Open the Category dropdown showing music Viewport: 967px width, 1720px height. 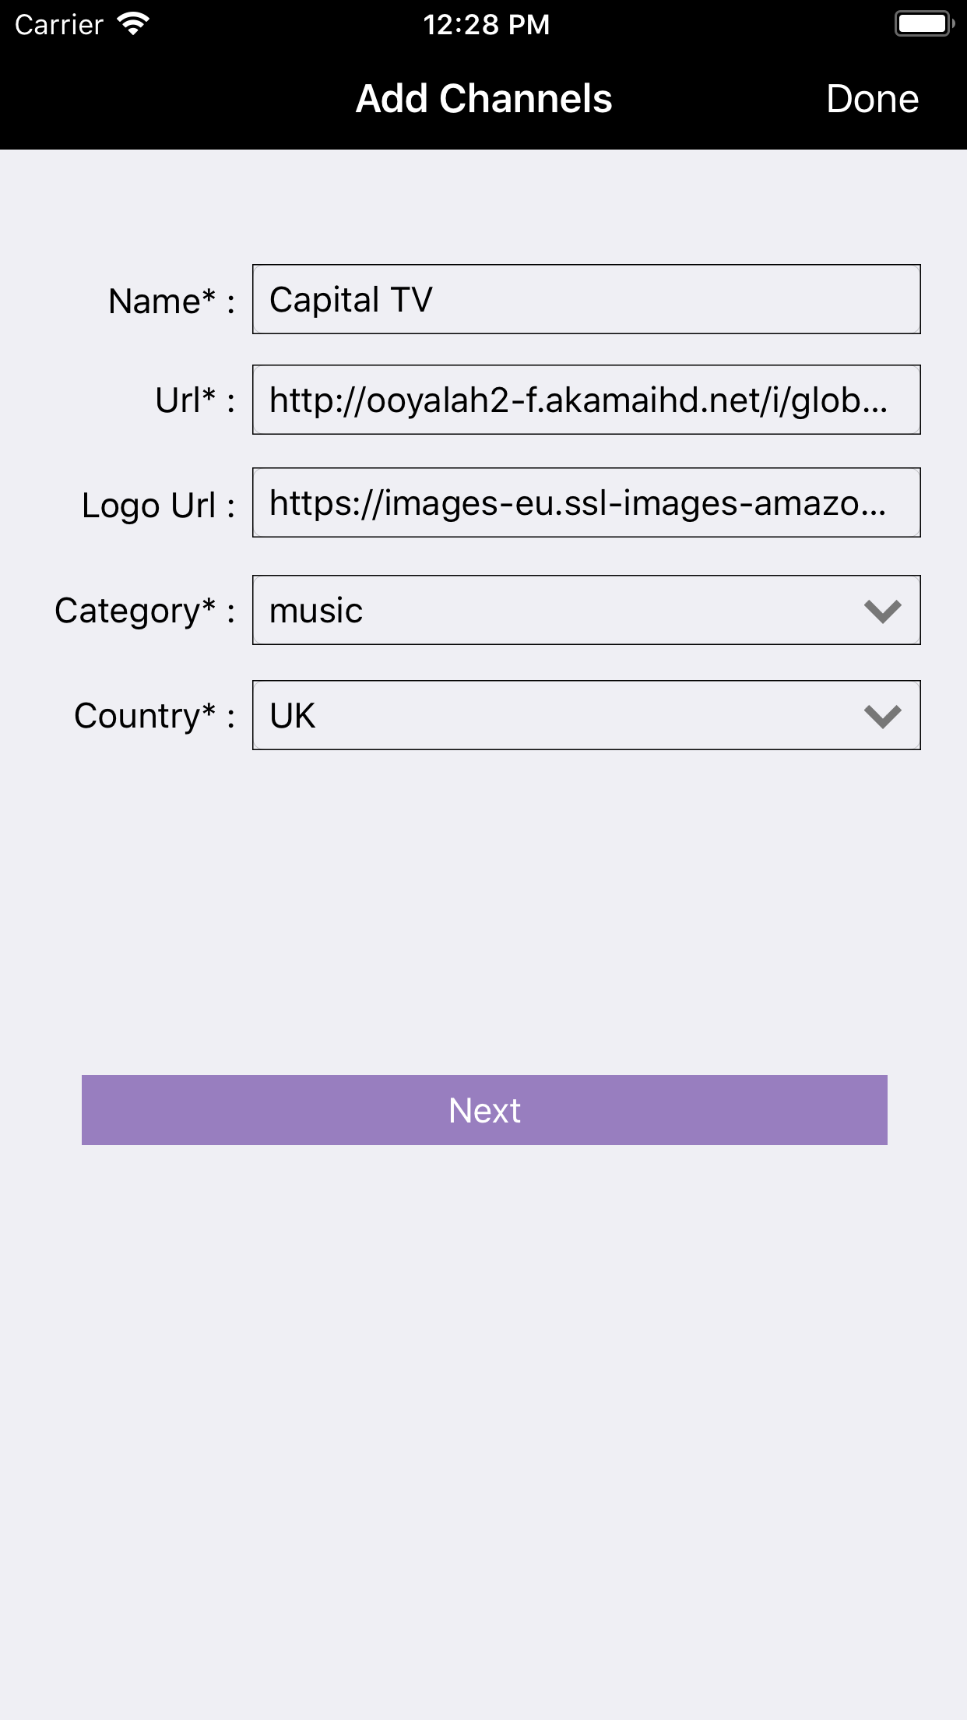[586, 610]
